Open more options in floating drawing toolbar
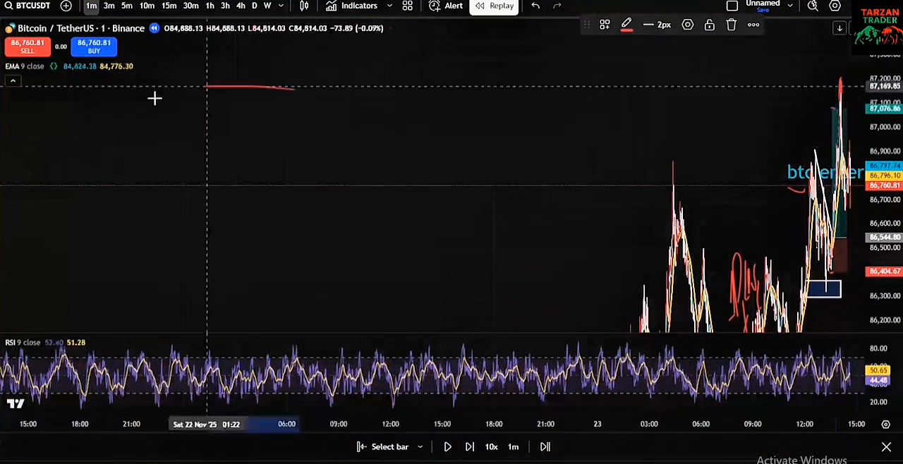 (x=753, y=25)
